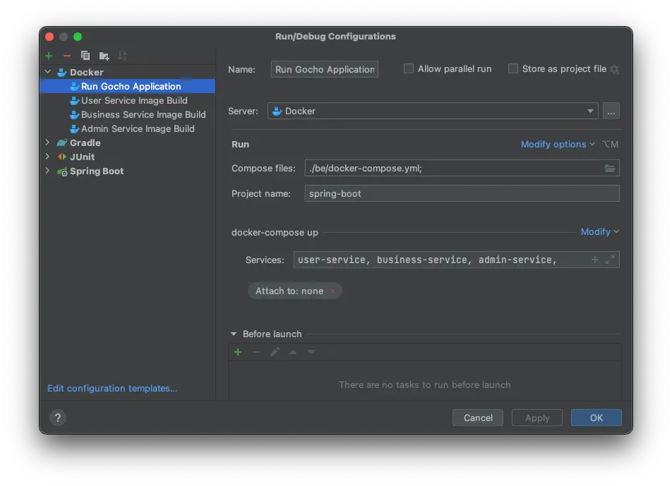This screenshot has height=486, width=672.
Task: Click the plus icon inside Services field
Action: (x=595, y=260)
